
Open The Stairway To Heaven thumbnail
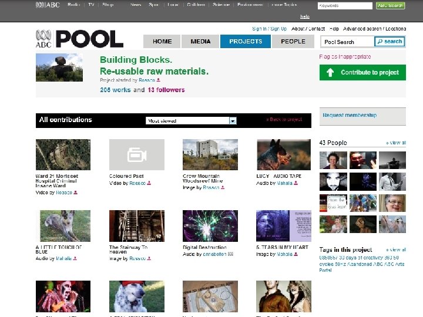pyautogui.click(x=137, y=226)
